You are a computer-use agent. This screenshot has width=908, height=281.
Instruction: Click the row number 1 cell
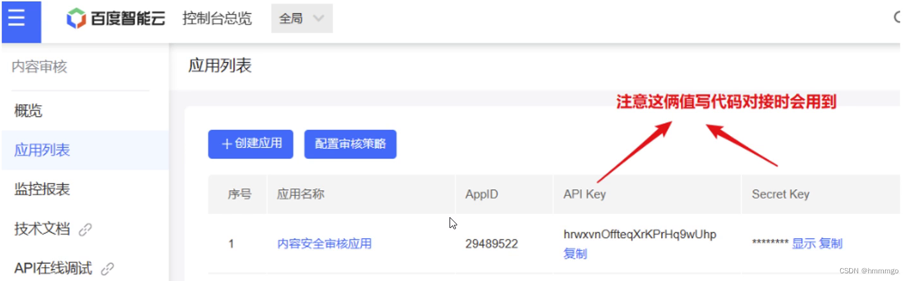231,243
